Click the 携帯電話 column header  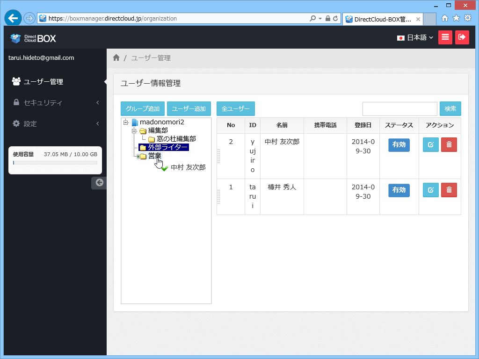[x=326, y=125]
